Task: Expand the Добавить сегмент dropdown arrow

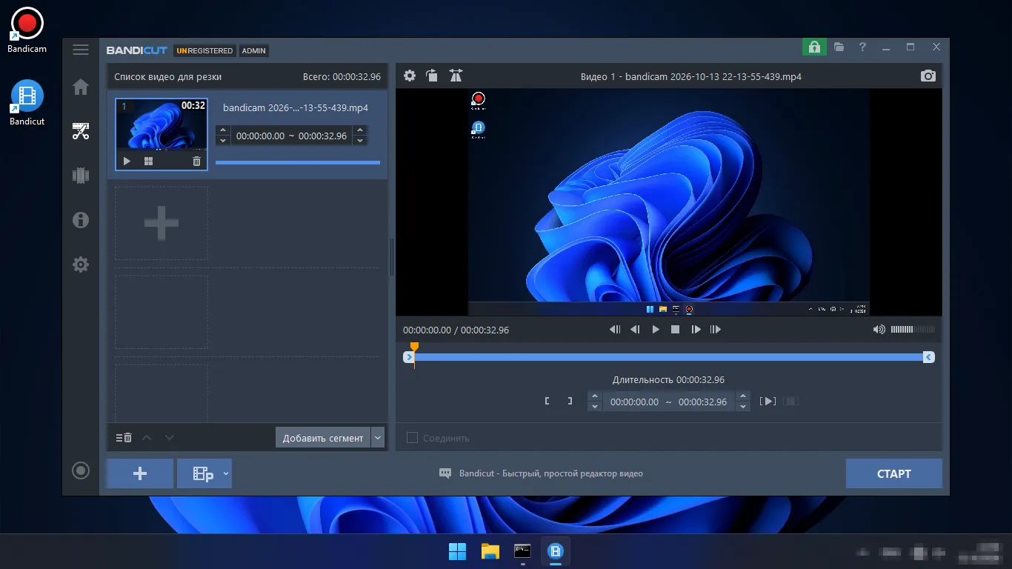Action: [x=378, y=438]
